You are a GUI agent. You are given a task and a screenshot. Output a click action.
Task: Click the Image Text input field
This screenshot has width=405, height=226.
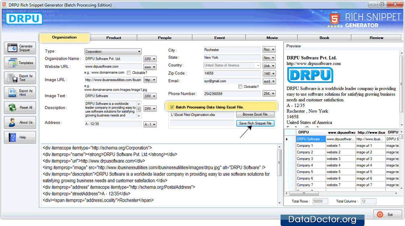click(113, 96)
